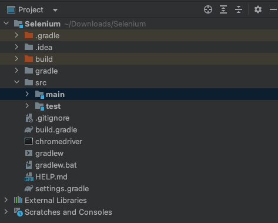Select the main folder name
Screen dimensions: 278x223
(x=55, y=95)
